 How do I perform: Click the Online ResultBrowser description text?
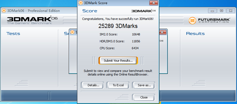[118, 72]
